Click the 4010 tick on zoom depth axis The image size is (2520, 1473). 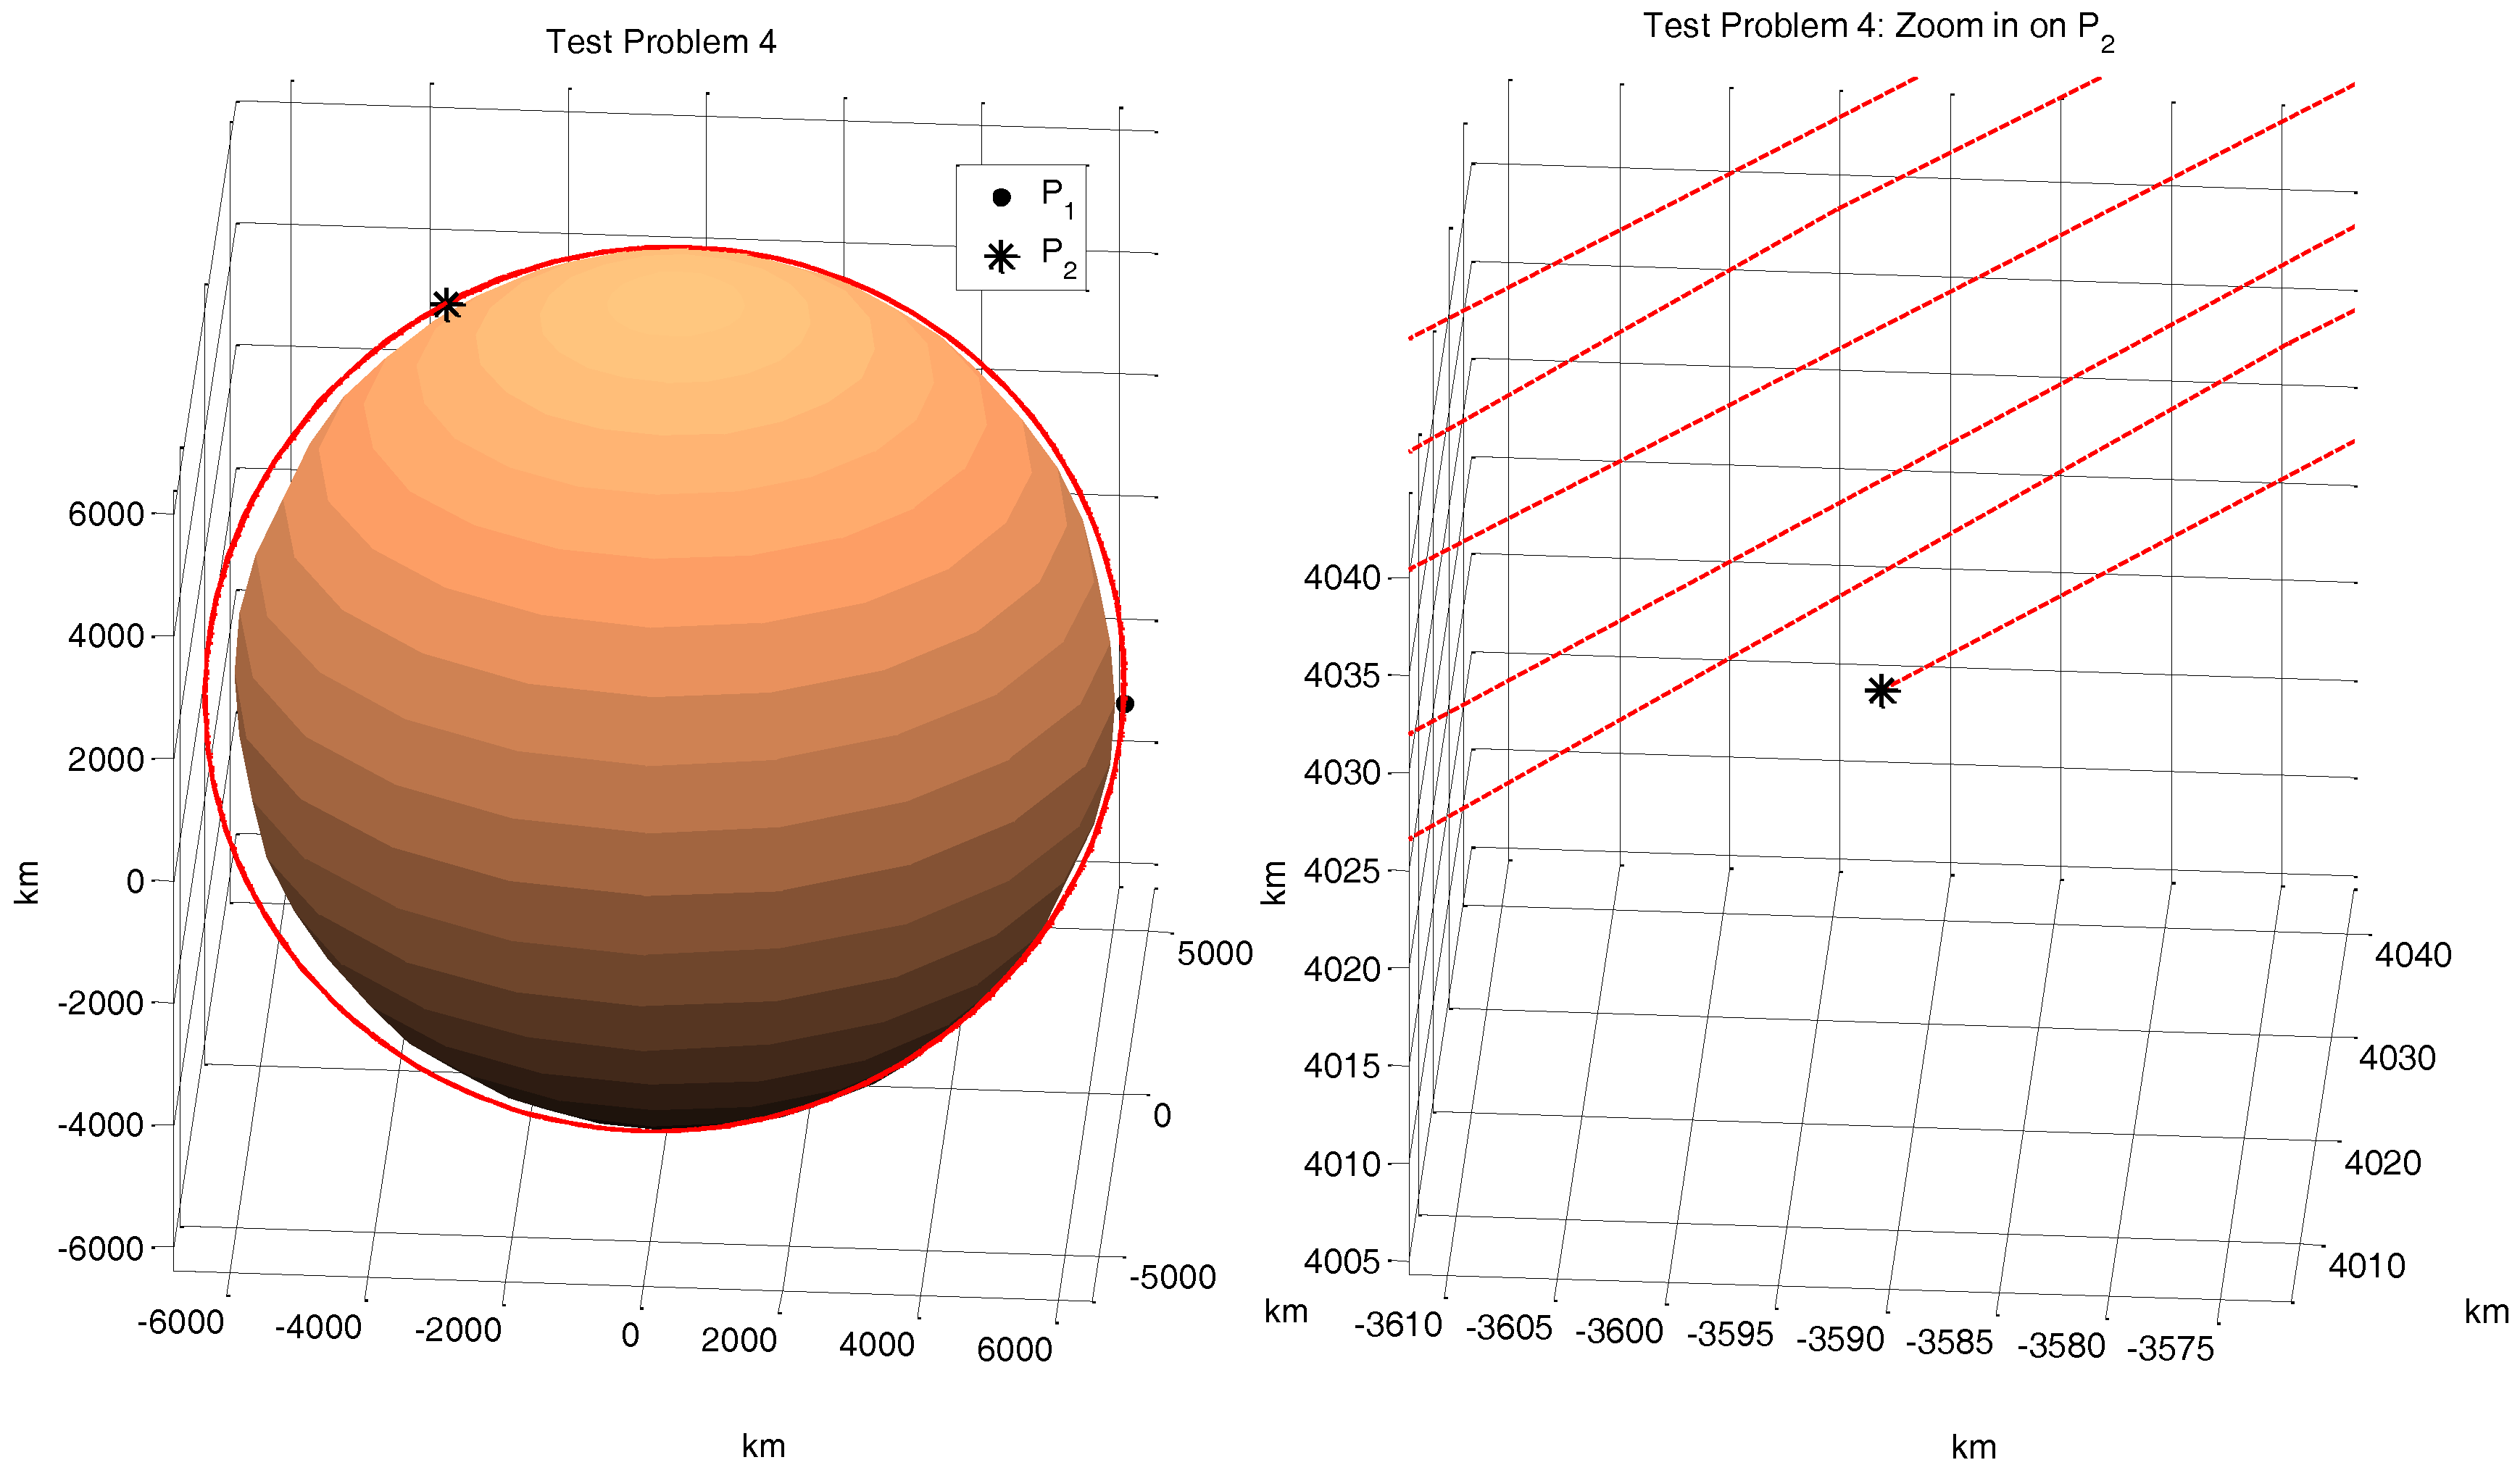click(2366, 1267)
